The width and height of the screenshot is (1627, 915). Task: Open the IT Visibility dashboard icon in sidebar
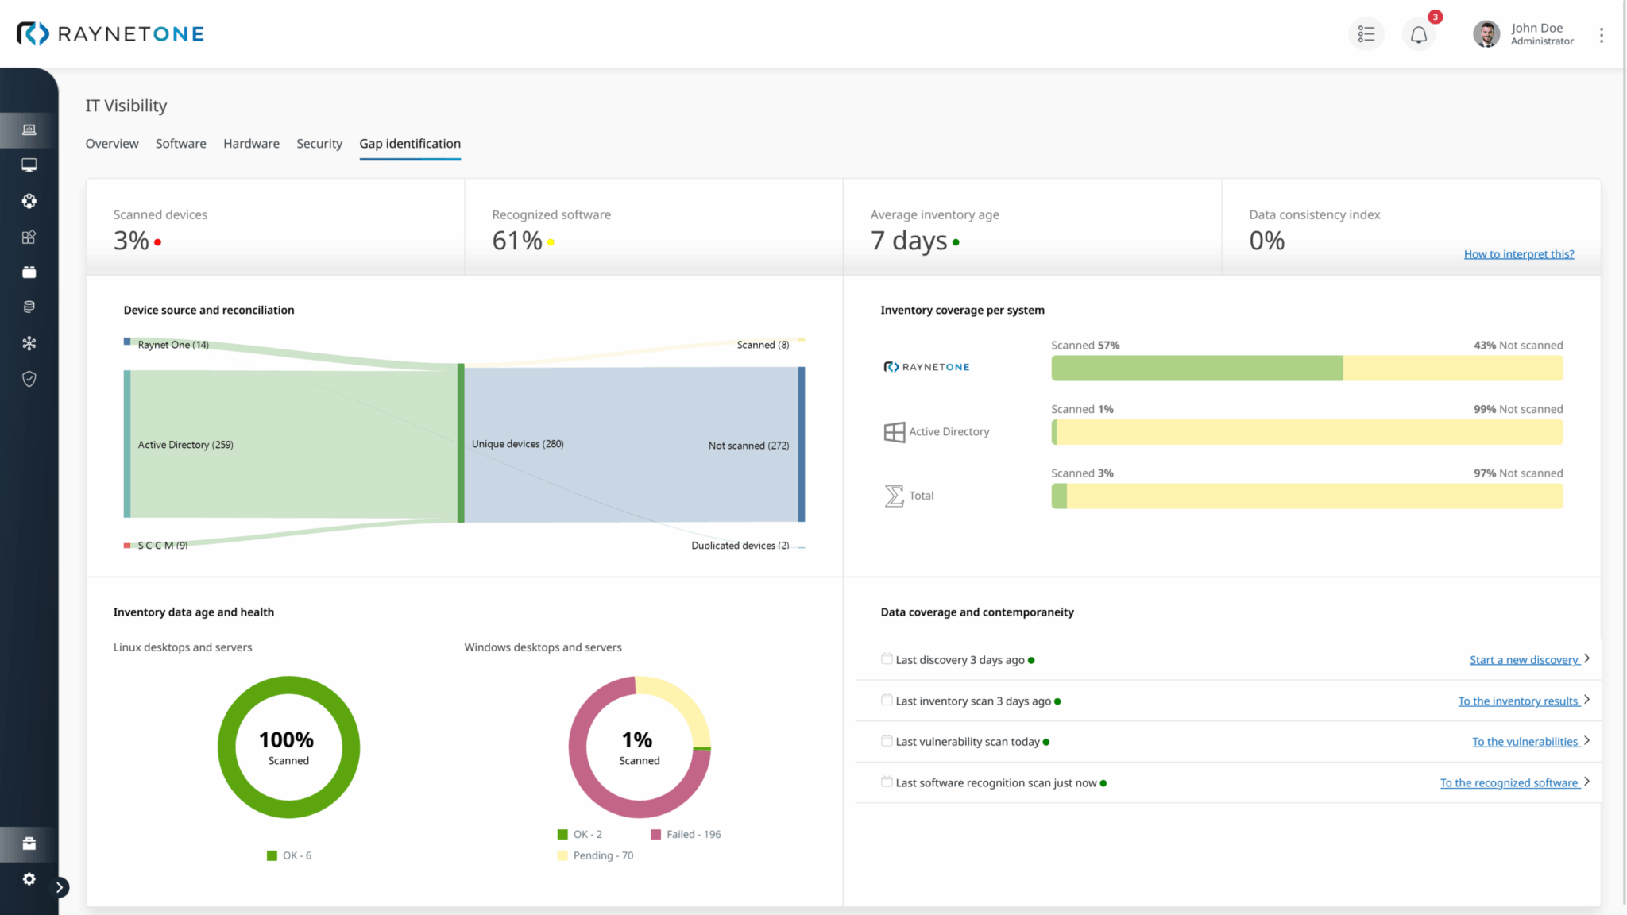[x=29, y=129]
